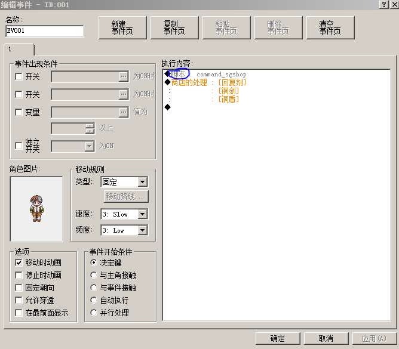Select 与事件接触 start condition
This screenshot has width=399, height=349.
(x=94, y=288)
